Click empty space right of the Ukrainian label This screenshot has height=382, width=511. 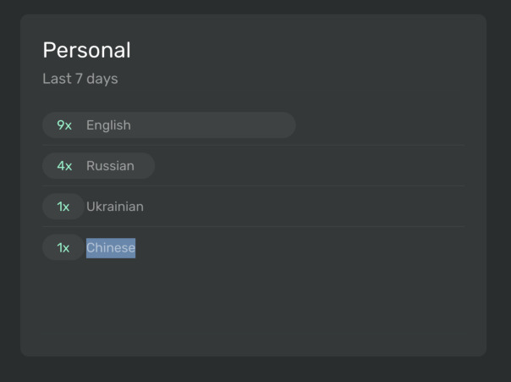[305, 207]
